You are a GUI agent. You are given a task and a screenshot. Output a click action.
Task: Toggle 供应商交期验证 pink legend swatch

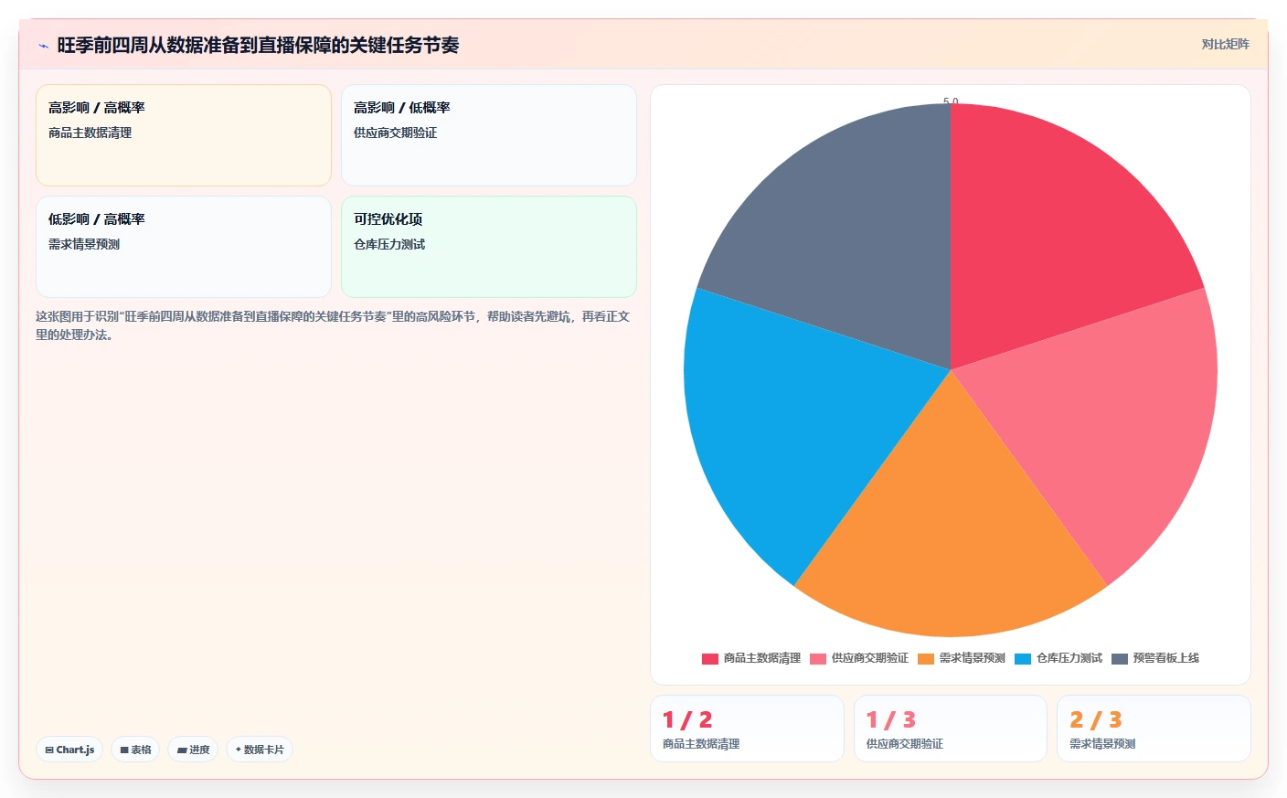[x=818, y=659]
